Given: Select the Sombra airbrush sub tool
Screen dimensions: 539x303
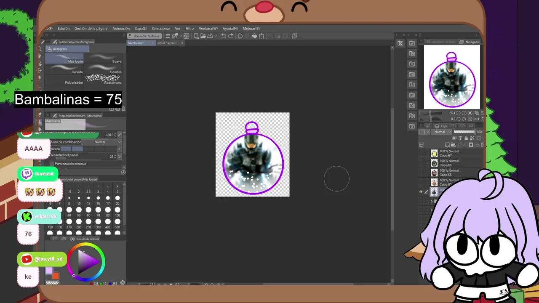Looking at the screenshot, I should (x=104, y=69).
